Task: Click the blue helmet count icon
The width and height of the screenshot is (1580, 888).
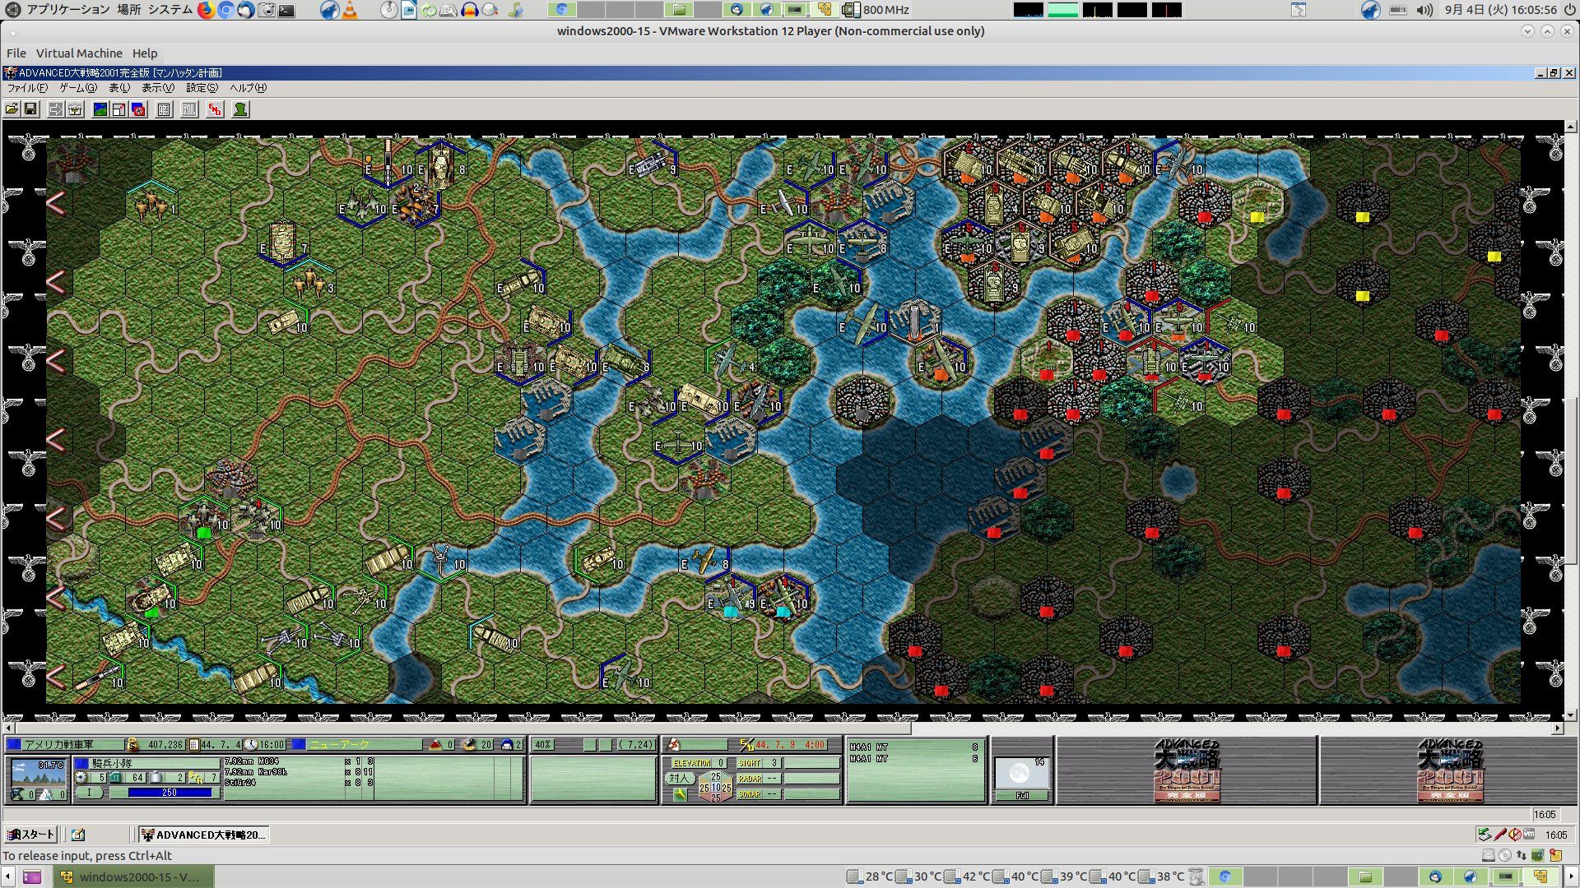Action: [x=507, y=744]
